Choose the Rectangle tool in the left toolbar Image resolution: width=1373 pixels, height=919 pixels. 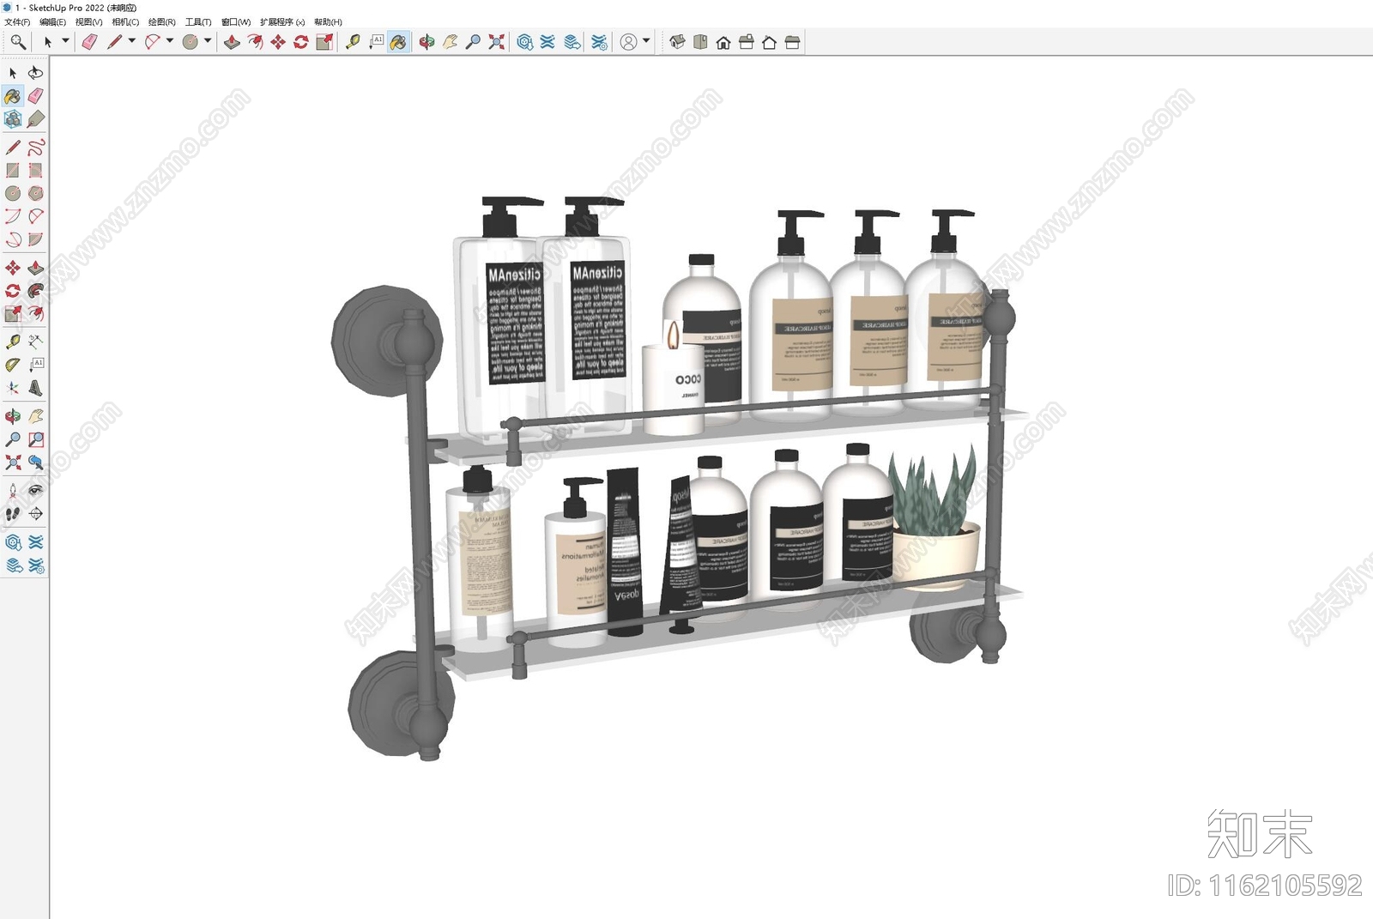tap(13, 171)
